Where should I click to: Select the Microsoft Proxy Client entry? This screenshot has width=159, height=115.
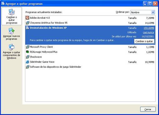[41, 47]
